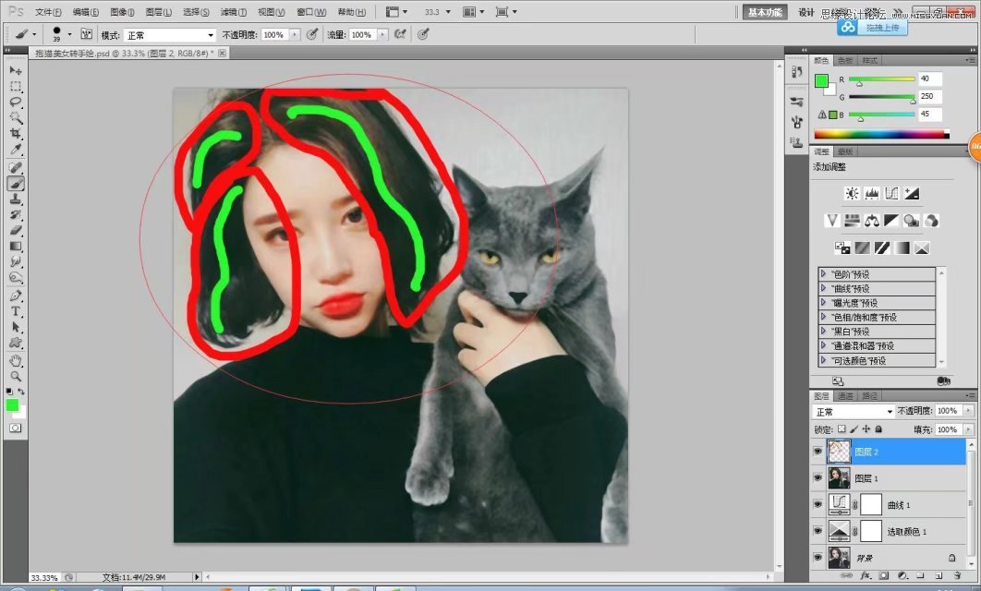Select the Gradient tool
981x591 pixels.
tap(16, 246)
